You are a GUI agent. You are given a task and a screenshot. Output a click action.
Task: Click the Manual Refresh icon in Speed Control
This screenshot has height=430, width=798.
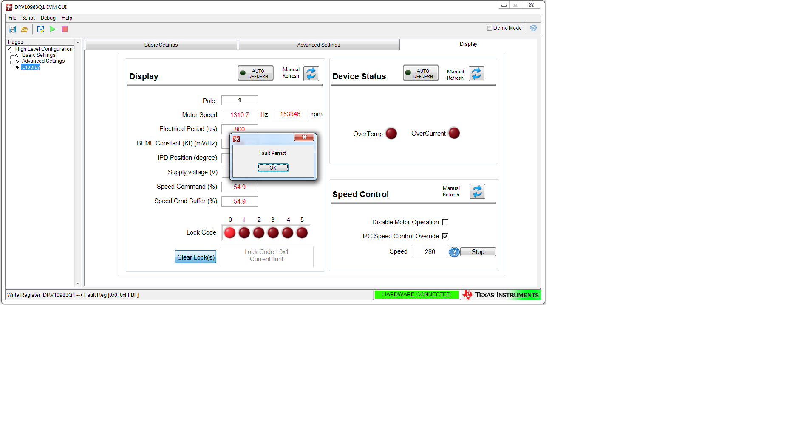coord(478,191)
